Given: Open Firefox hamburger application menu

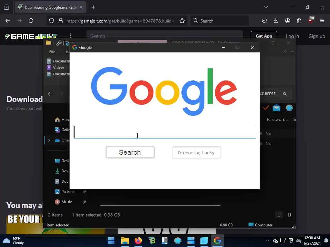Looking at the screenshot, I should click(x=322, y=21).
